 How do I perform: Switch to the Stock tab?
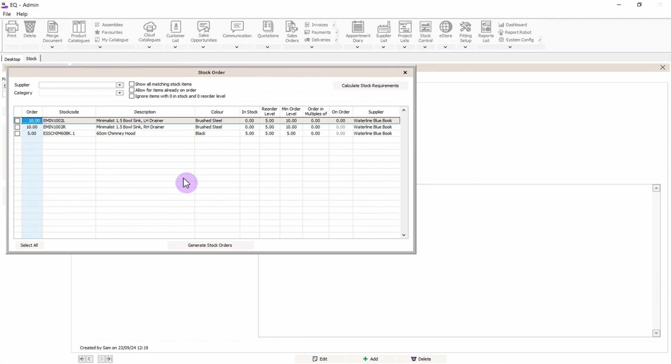(31, 59)
